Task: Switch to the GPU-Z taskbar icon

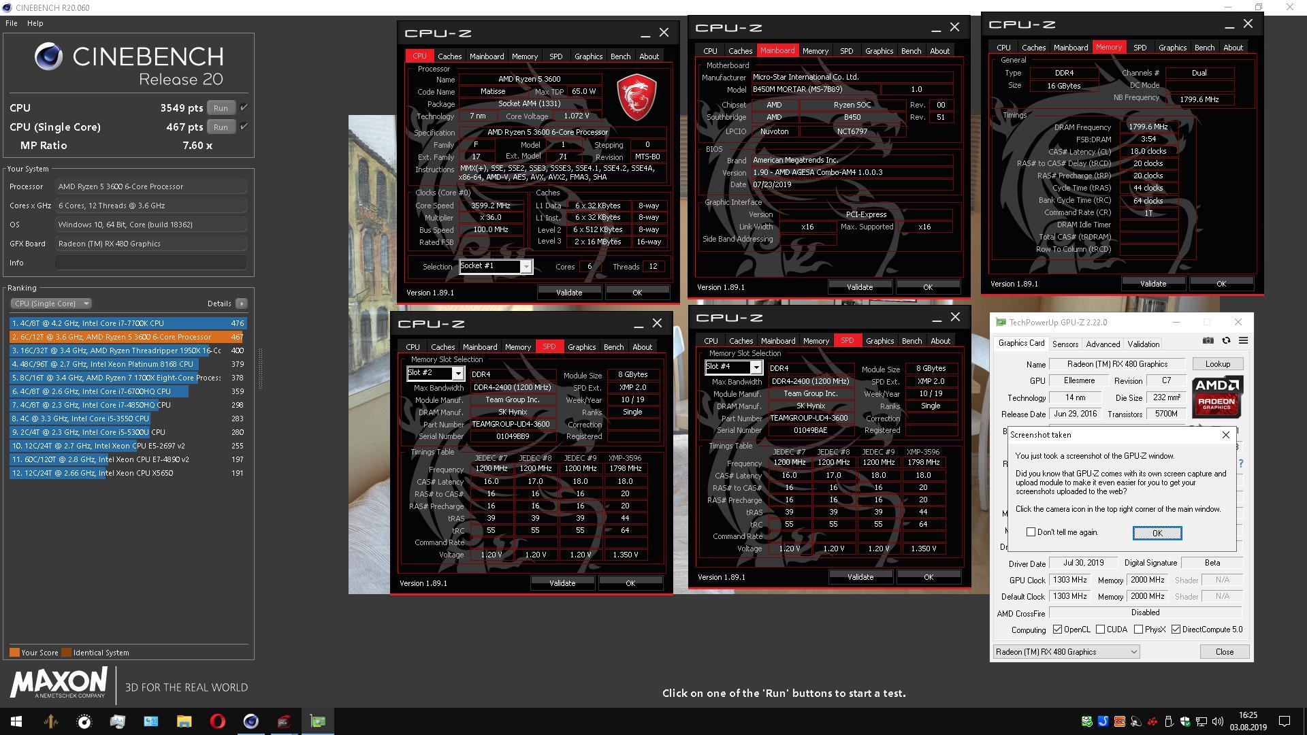Action: click(317, 721)
